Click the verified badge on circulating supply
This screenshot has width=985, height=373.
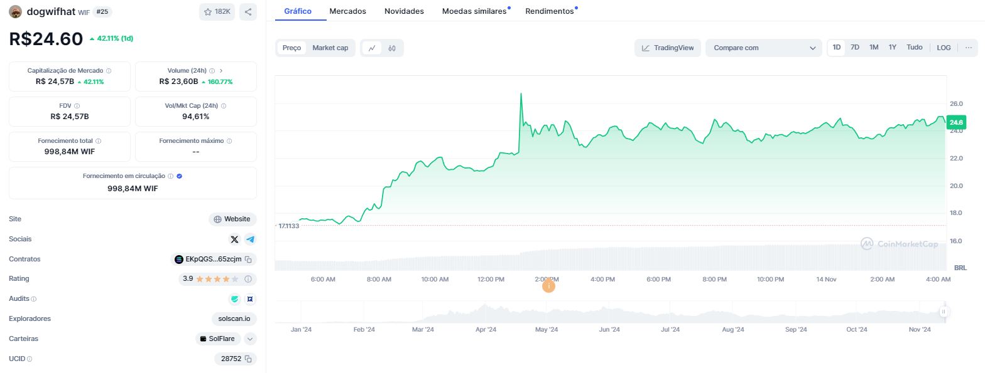[180, 176]
